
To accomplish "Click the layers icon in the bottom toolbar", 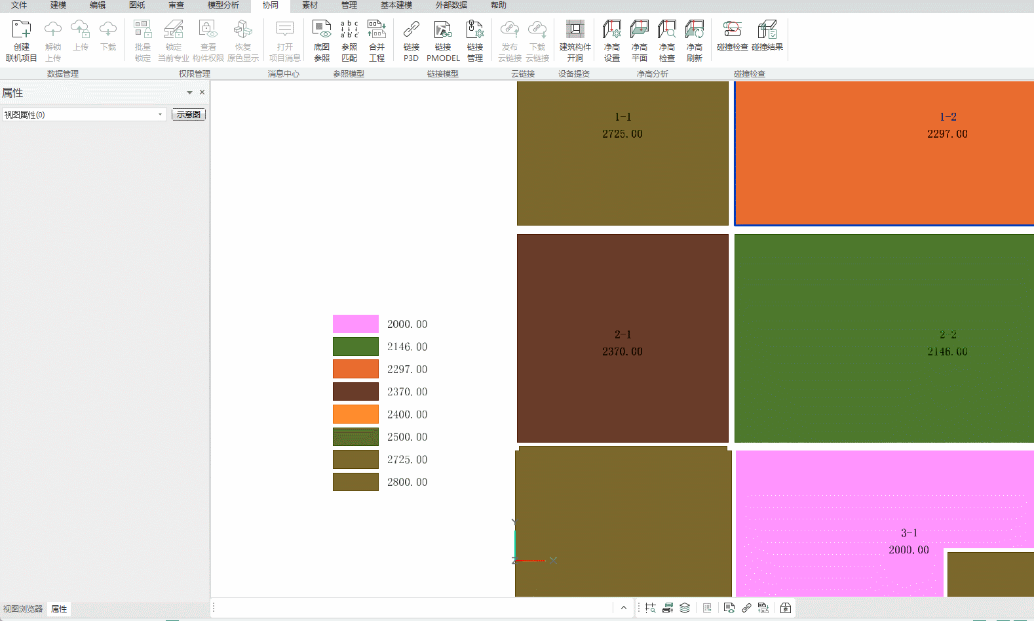I will tap(685, 608).
